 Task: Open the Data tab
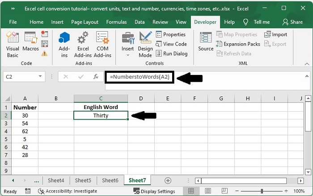pos(140,22)
